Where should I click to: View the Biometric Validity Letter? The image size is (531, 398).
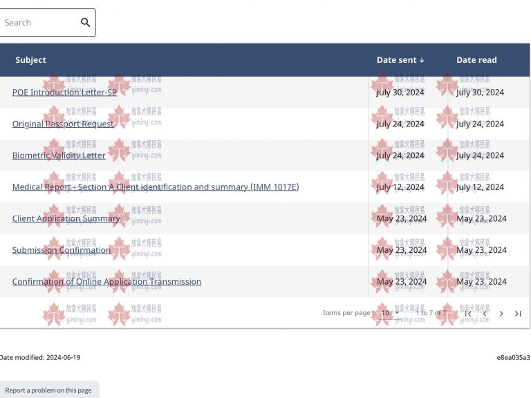tap(59, 155)
